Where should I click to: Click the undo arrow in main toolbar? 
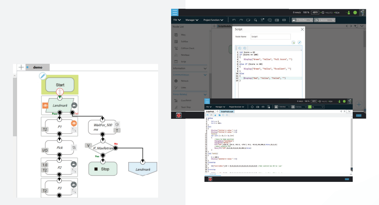click(234, 20)
